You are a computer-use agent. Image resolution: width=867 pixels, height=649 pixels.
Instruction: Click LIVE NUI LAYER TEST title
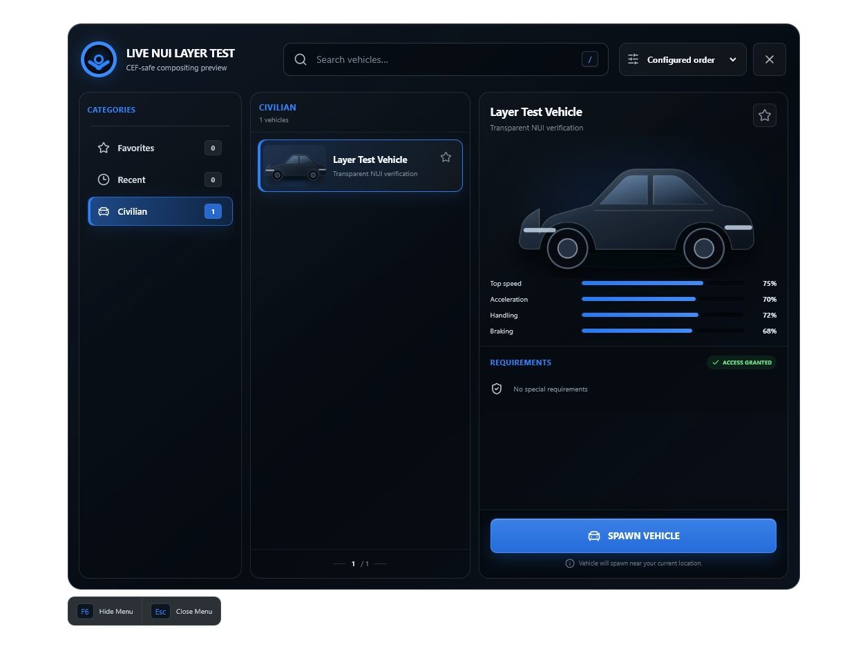click(x=180, y=53)
